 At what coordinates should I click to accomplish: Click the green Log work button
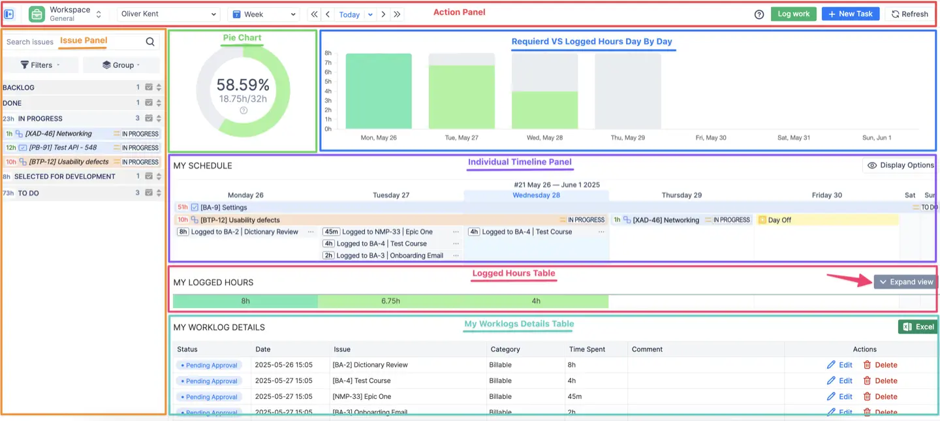pyautogui.click(x=793, y=13)
